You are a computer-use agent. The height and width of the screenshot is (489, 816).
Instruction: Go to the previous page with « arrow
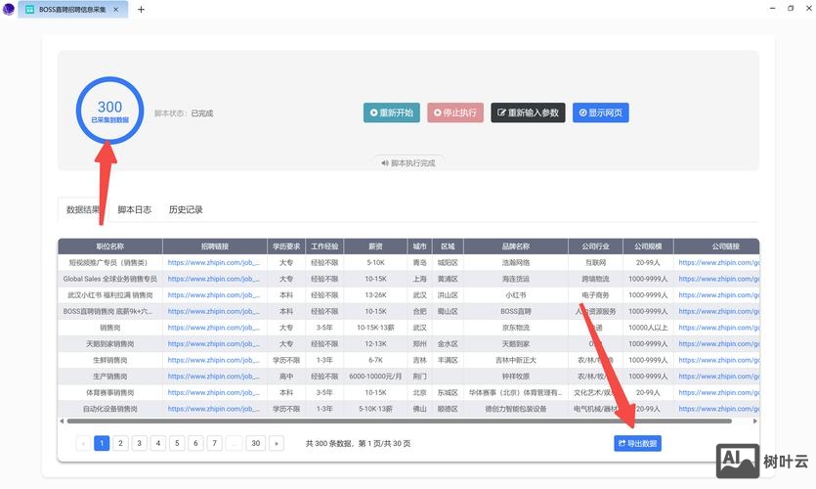(83, 443)
